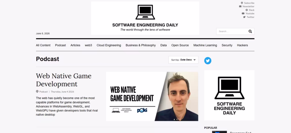
Task: Select the web3 menu item
Action: pyautogui.click(x=88, y=45)
